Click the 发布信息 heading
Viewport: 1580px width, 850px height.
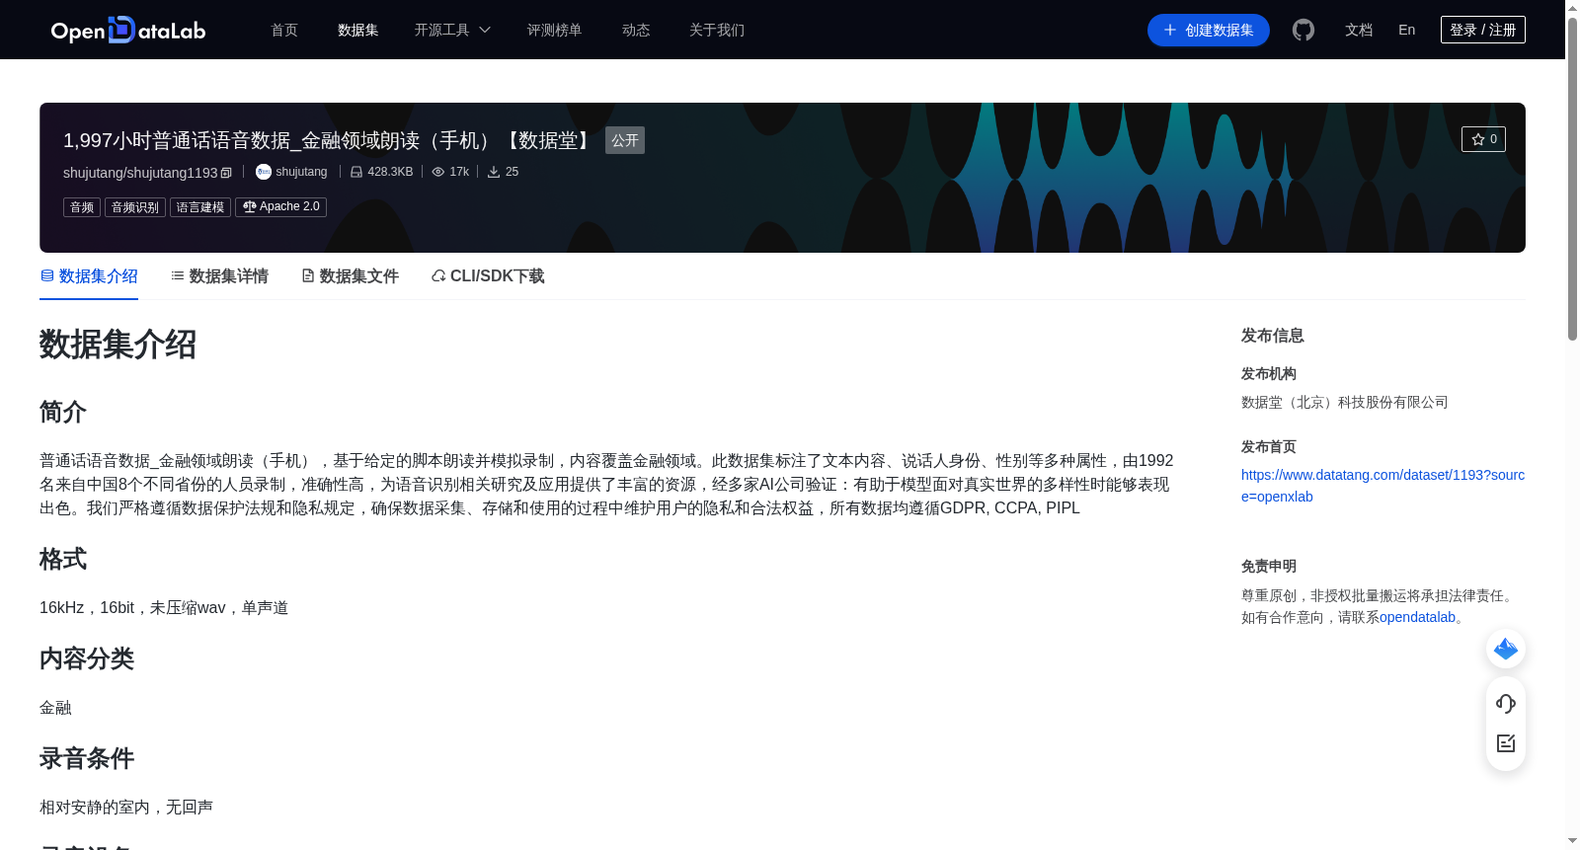pyautogui.click(x=1273, y=336)
